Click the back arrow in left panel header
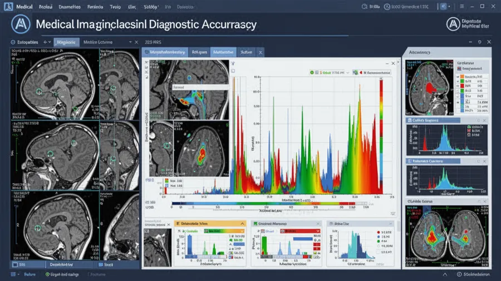The image size is (501, 281). [x=45, y=42]
